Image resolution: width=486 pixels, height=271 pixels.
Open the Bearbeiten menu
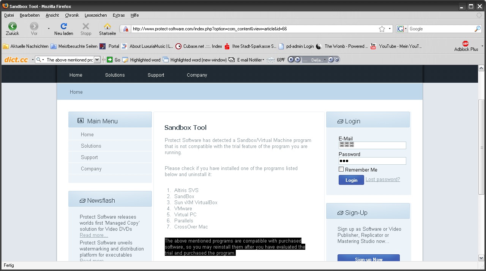click(x=30, y=15)
